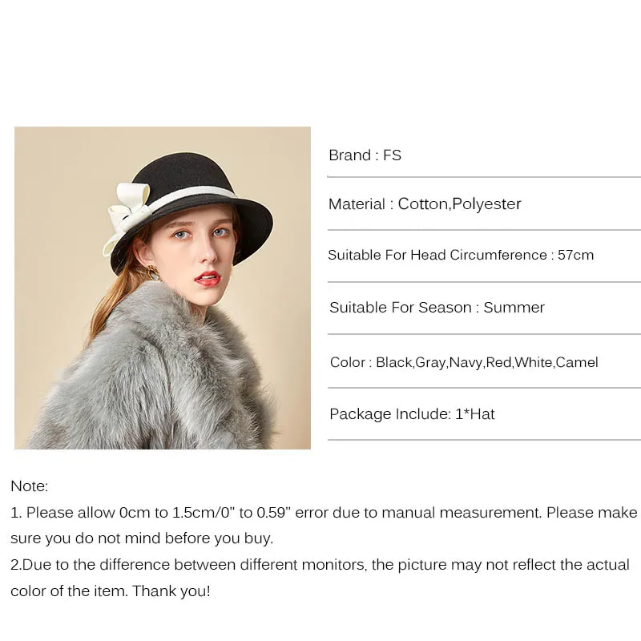Viewport: 641px width, 641px height.
Task: Click the 'Polyester' material word
Action: 487,204
